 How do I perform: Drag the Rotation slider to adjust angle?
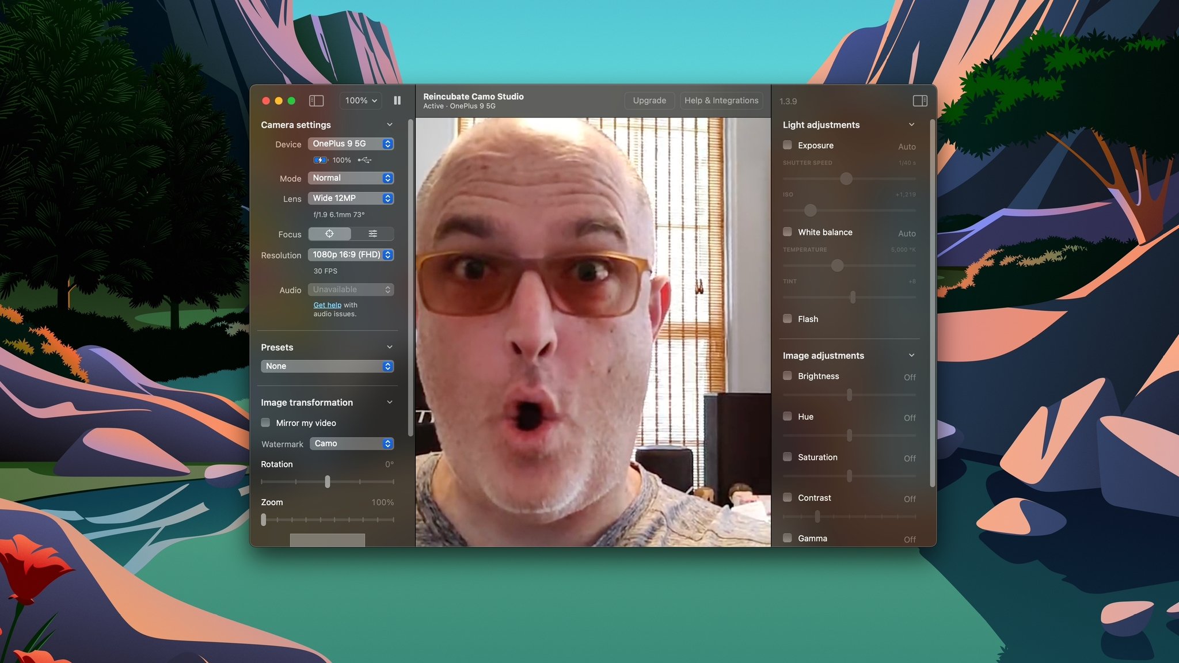(327, 482)
